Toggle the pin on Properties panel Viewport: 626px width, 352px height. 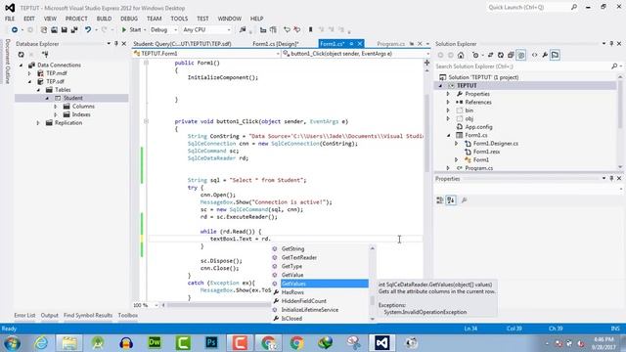611,178
